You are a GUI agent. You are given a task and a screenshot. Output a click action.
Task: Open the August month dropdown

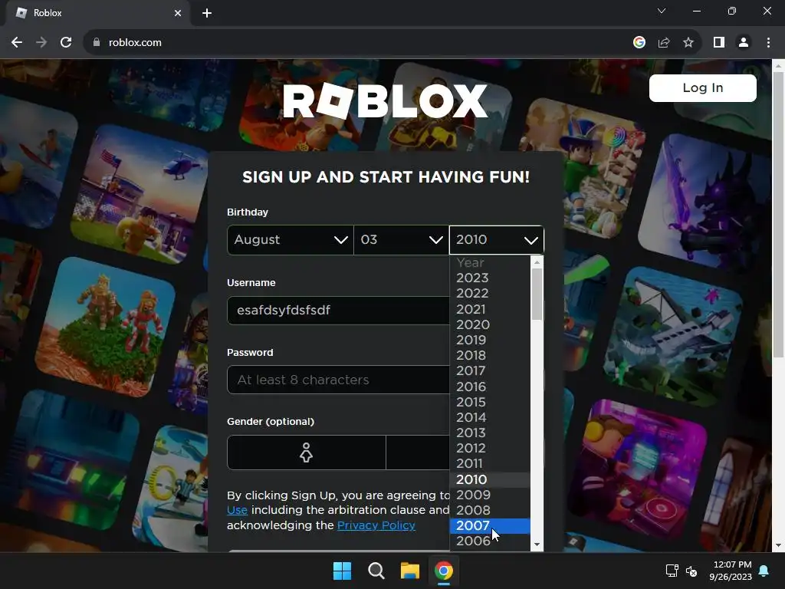tap(291, 240)
